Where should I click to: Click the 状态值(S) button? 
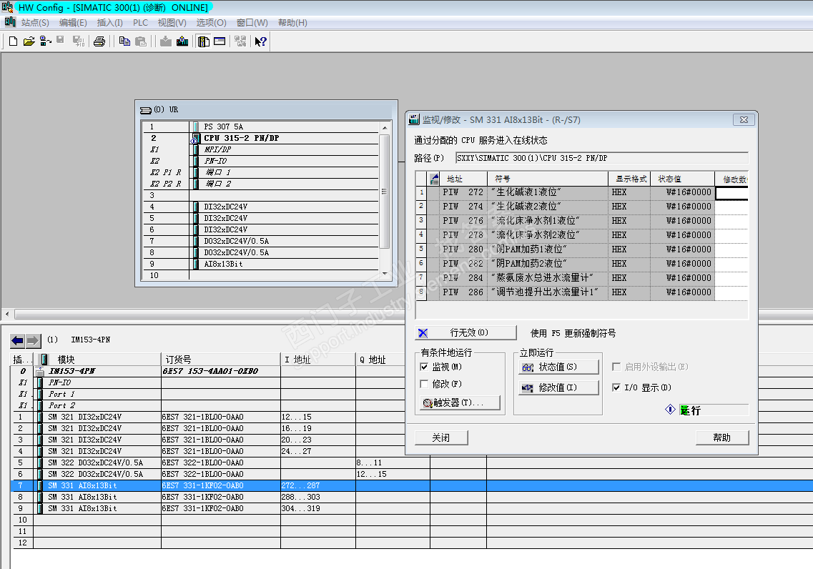click(x=559, y=367)
